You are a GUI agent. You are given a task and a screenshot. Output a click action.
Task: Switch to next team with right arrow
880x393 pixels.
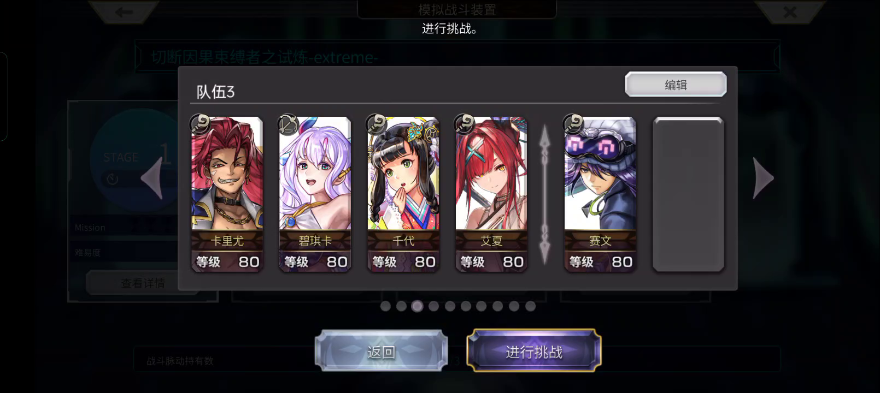763,178
